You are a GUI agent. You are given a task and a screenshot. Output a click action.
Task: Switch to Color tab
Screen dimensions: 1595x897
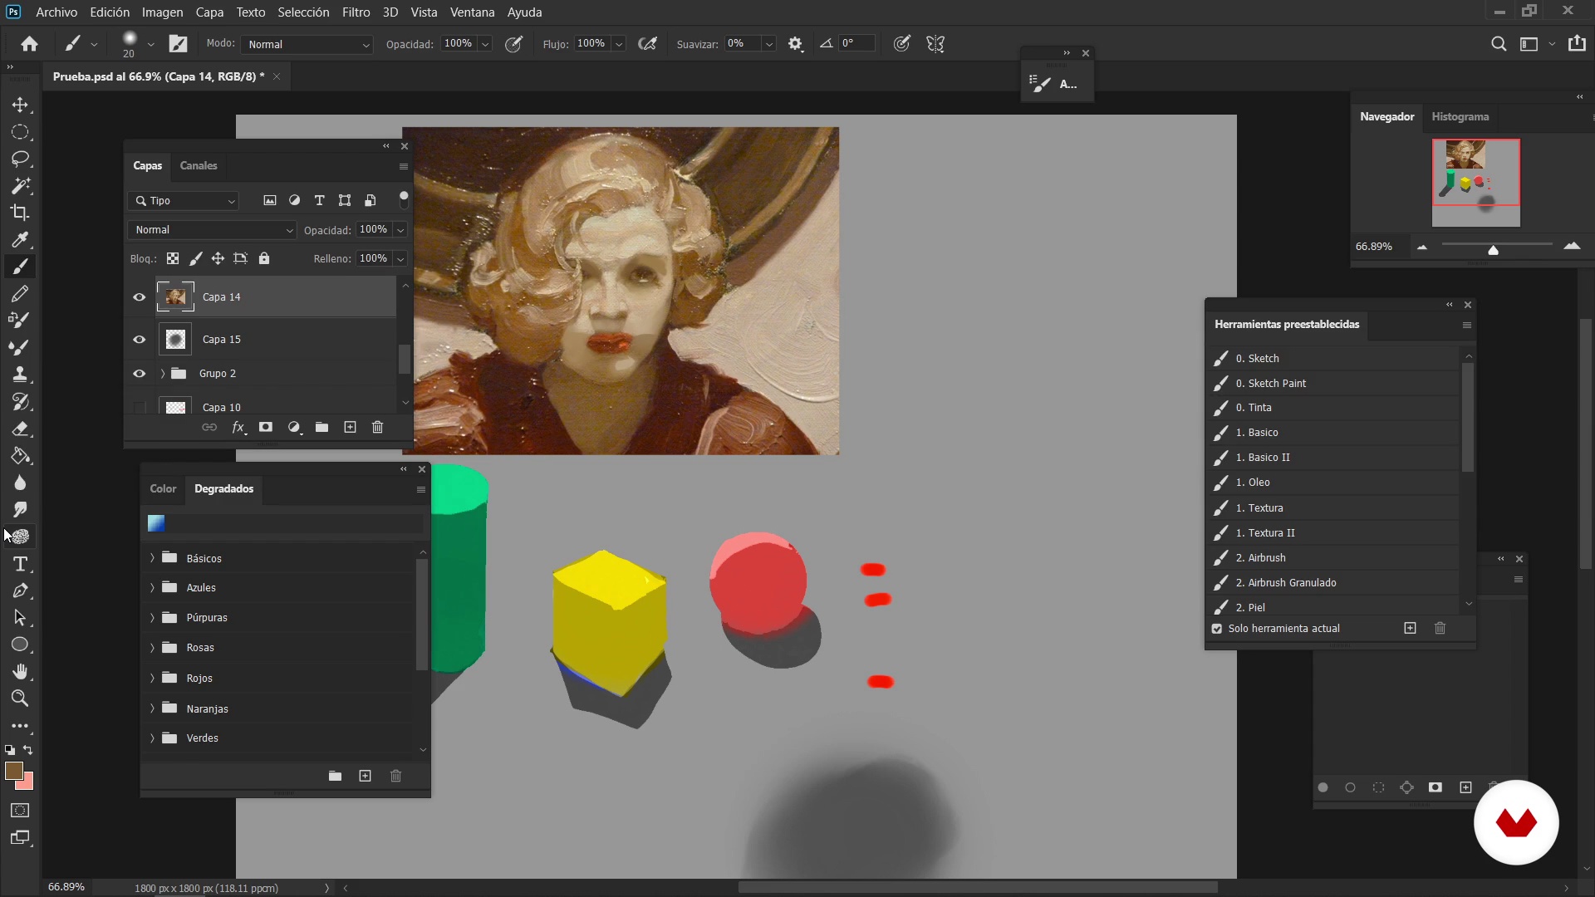[x=163, y=488]
